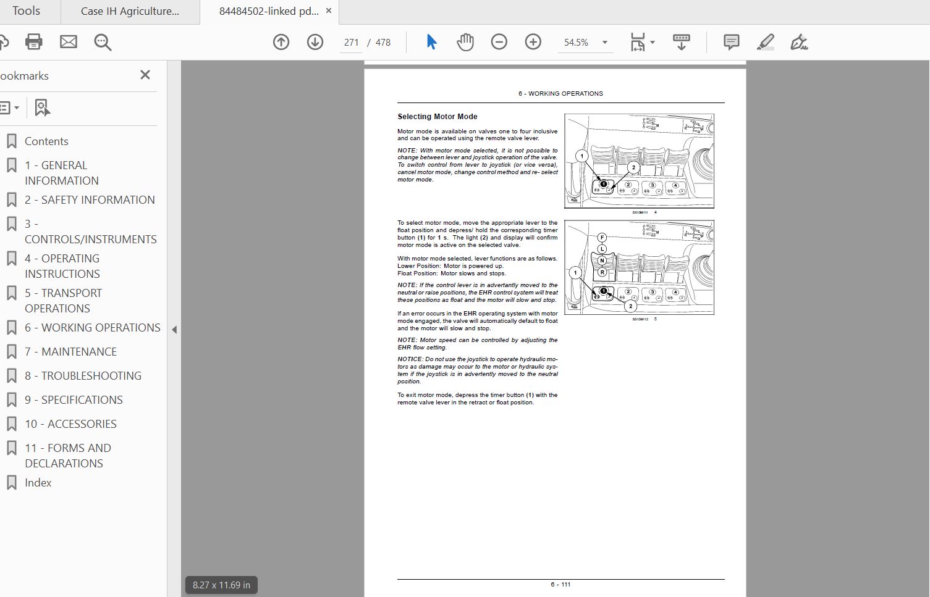Click bookmark icon beside Index

click(x=11, y=483)
